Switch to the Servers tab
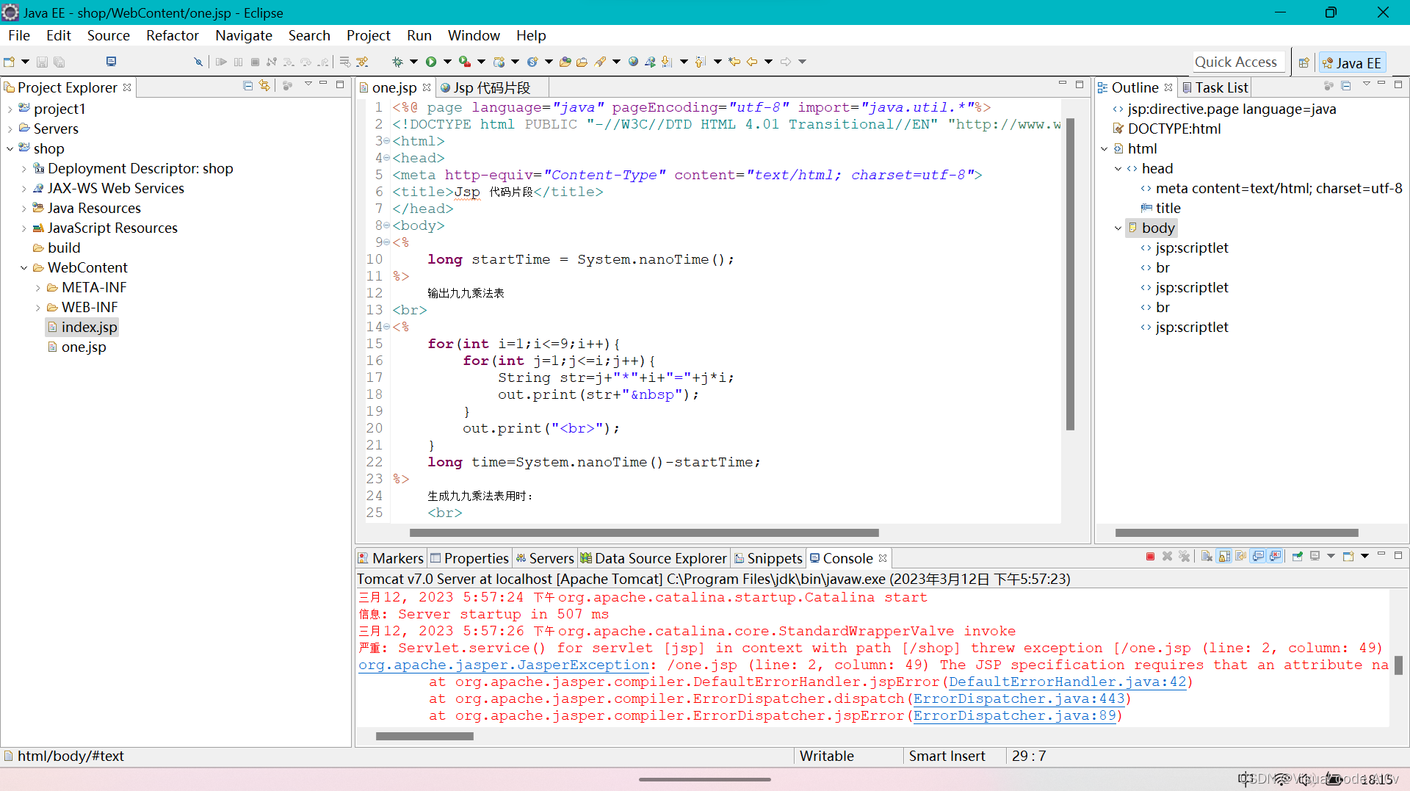The height and width of the screenshot is (791, 1410). [544, 558]
